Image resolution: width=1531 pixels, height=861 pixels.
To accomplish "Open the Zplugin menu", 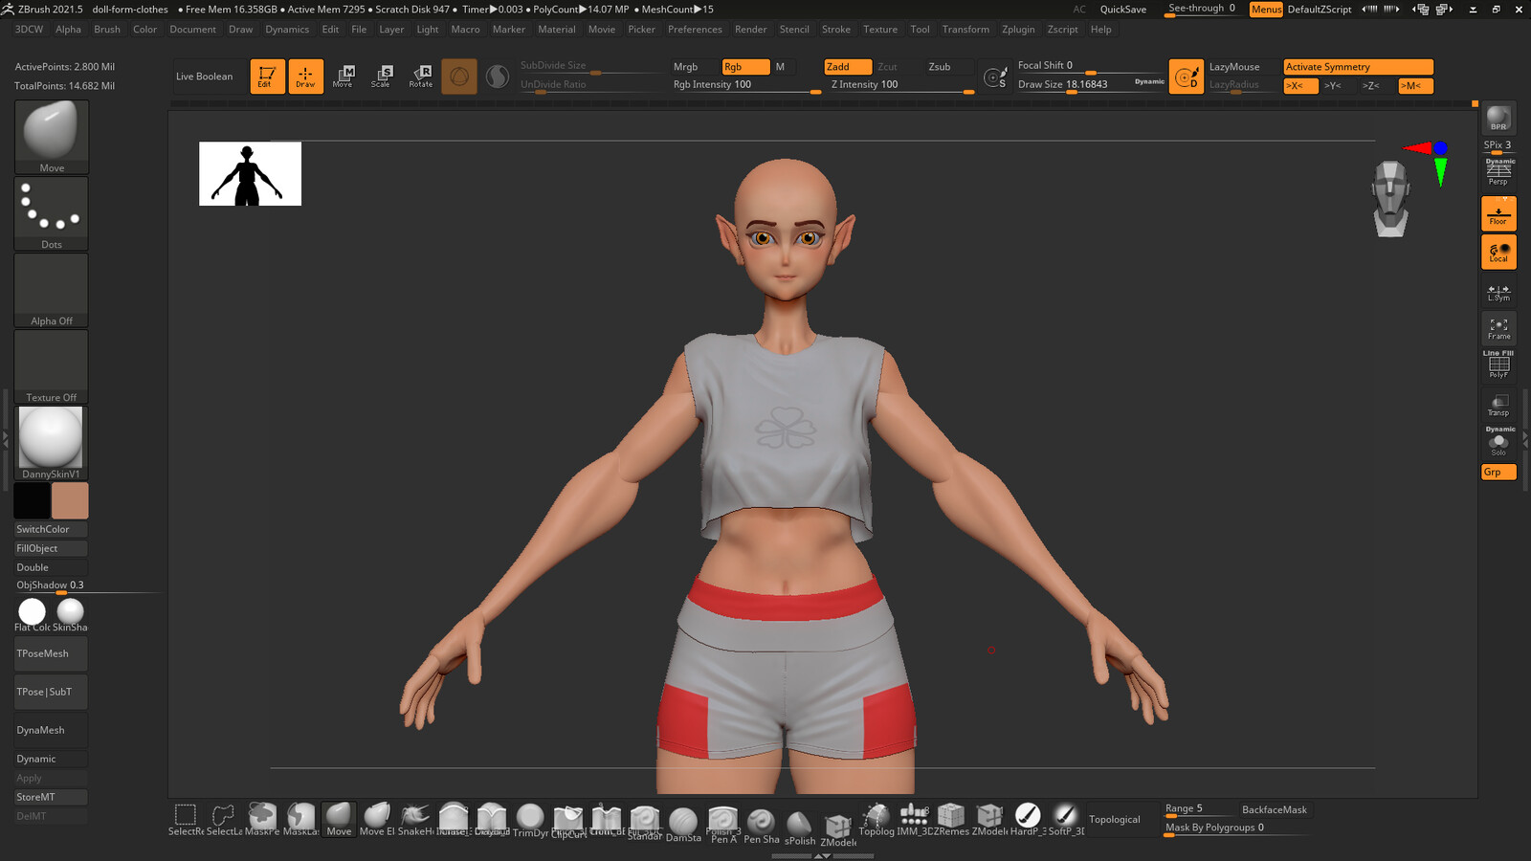I will coord(1018,30).
